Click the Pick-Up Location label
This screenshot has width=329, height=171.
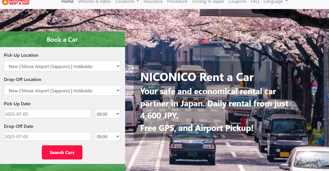(x=21, y=55)
